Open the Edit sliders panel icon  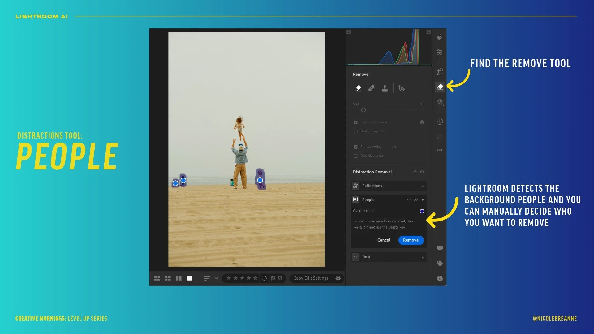tap(440, 52)
